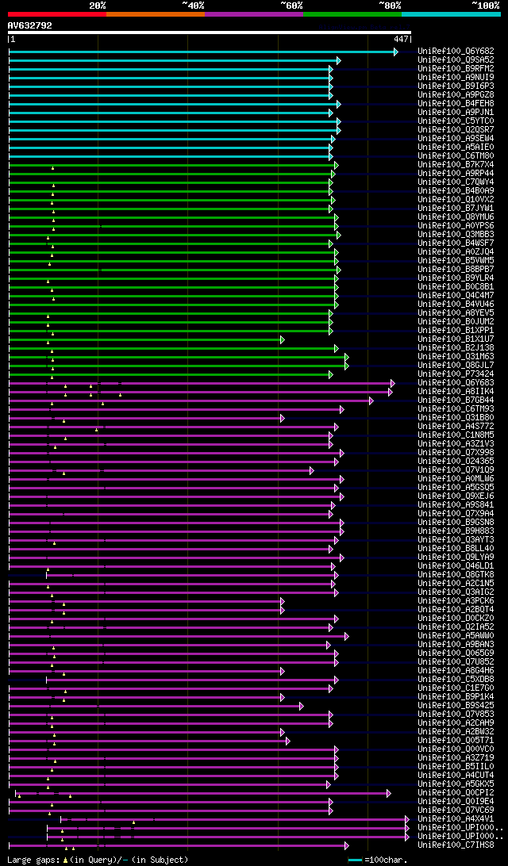Select the UniRef100_A5AWW0 label
This screenshot has width=508, height=866.
click(456, 636)
